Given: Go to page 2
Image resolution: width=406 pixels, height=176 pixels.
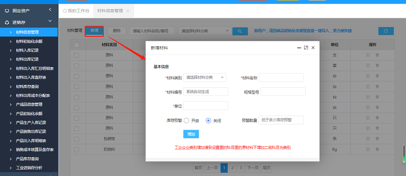Looking at the screenshot, I should tap(232, 168).
